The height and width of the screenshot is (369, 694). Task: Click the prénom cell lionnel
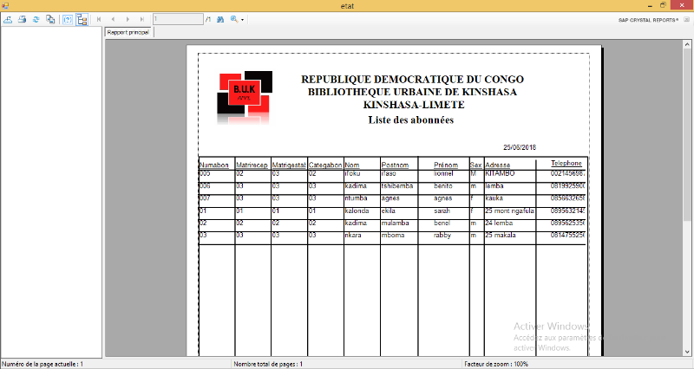point(443,174)
